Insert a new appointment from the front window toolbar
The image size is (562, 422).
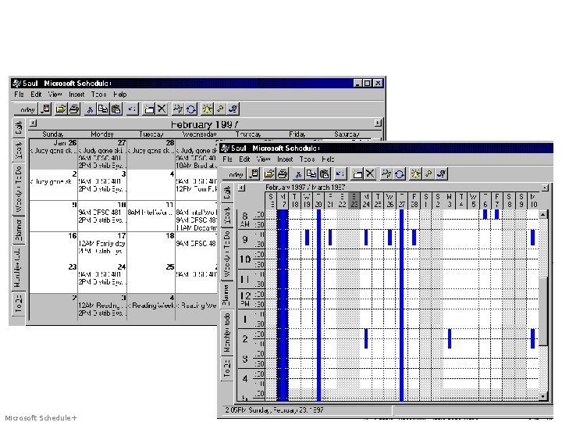tap(357, 174)
